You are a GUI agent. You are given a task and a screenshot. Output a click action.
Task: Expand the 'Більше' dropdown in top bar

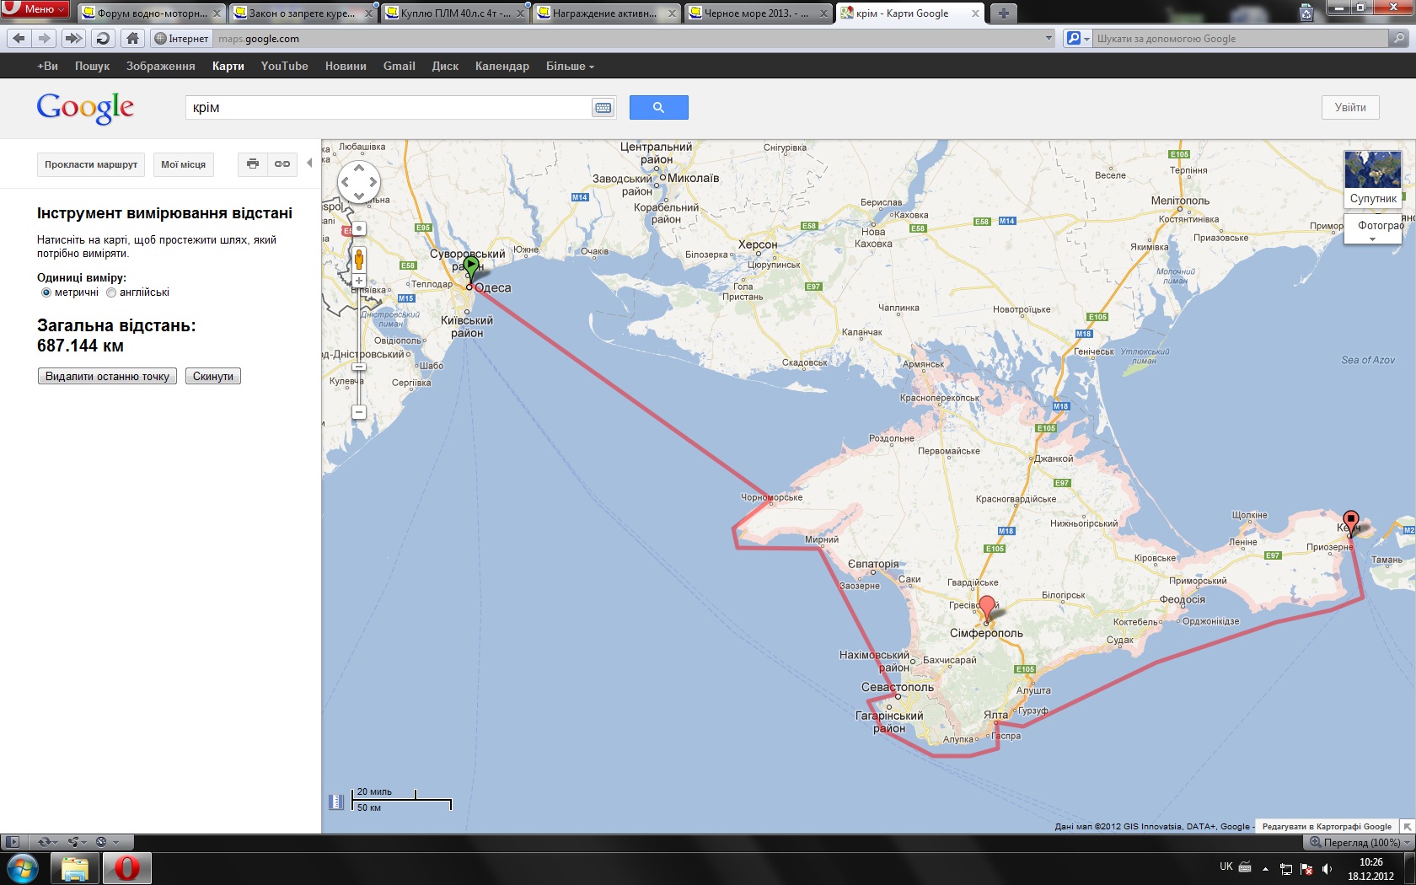570,66
